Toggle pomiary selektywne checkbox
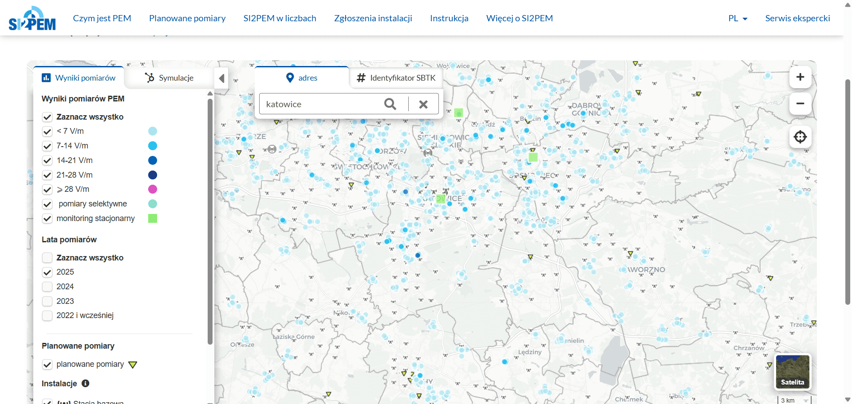The width and height of the screenshot is (852, 404). coord(47,204)
